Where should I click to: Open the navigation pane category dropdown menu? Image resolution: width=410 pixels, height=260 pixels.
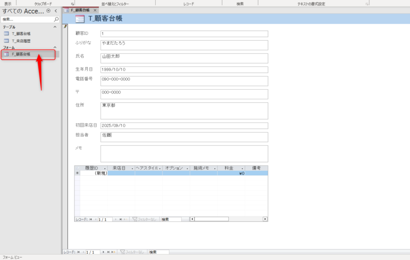point(48,11)
